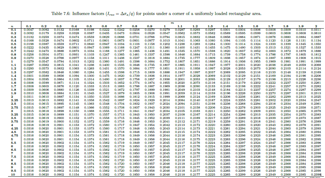This screenshot has height=178, width=325.
Task: Select column header m = 1.8
Action: click(286, 26)
